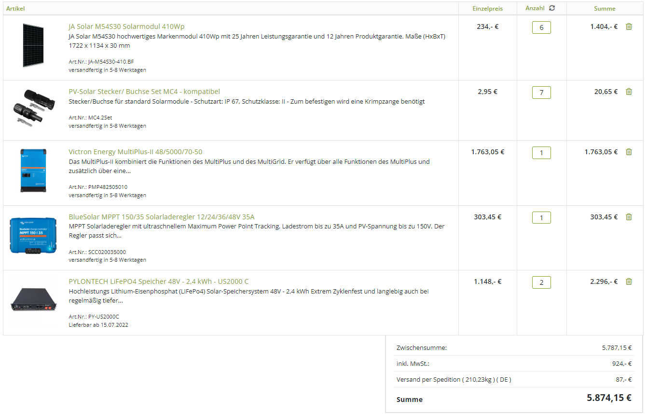The width and height of the screenshot is (647, 414).
Task: Select the PYLONTECH quantity field showing 2
Action: [x=541, y=282]
